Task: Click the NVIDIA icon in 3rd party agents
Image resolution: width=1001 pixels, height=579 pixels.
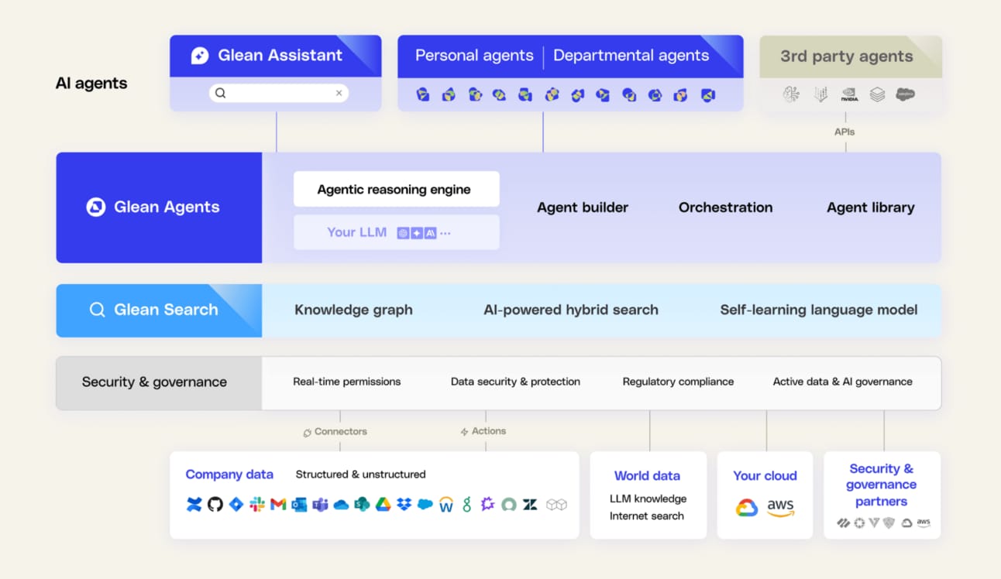Action: [849, 94]
